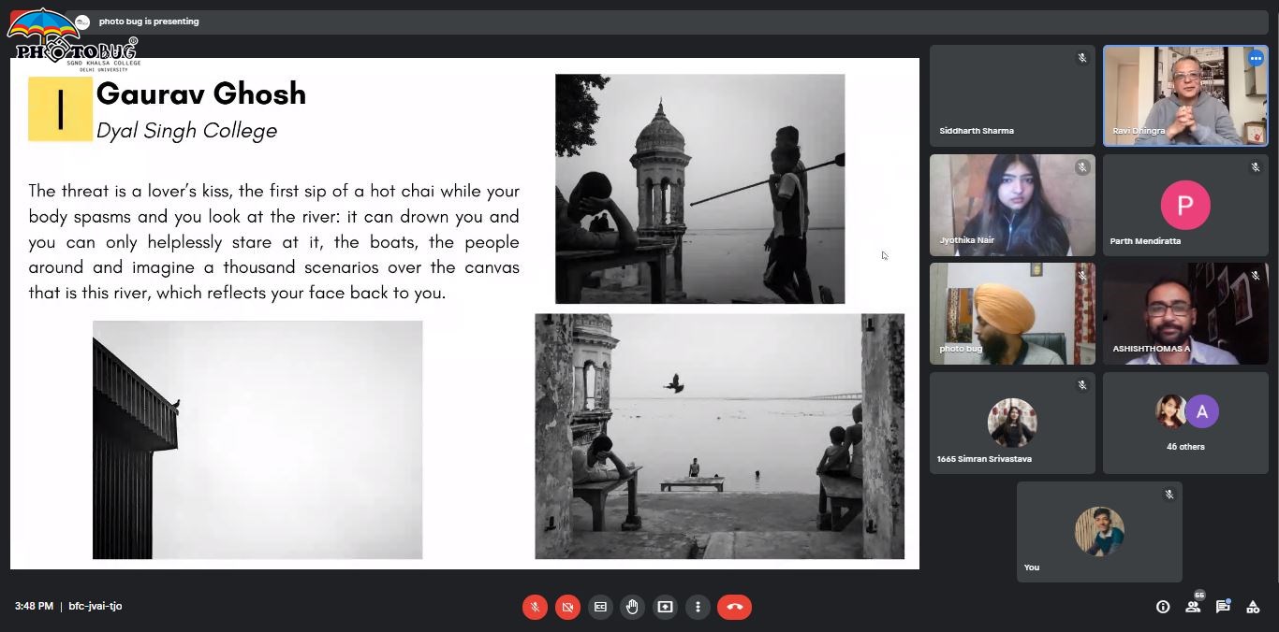Open the meeting details info icon
This screenshot has width=1279, height=632.
tap(1163, 607)
